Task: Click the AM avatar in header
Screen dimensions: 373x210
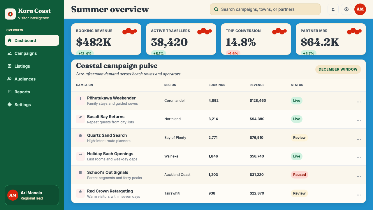Action: [x=360, y=9]
